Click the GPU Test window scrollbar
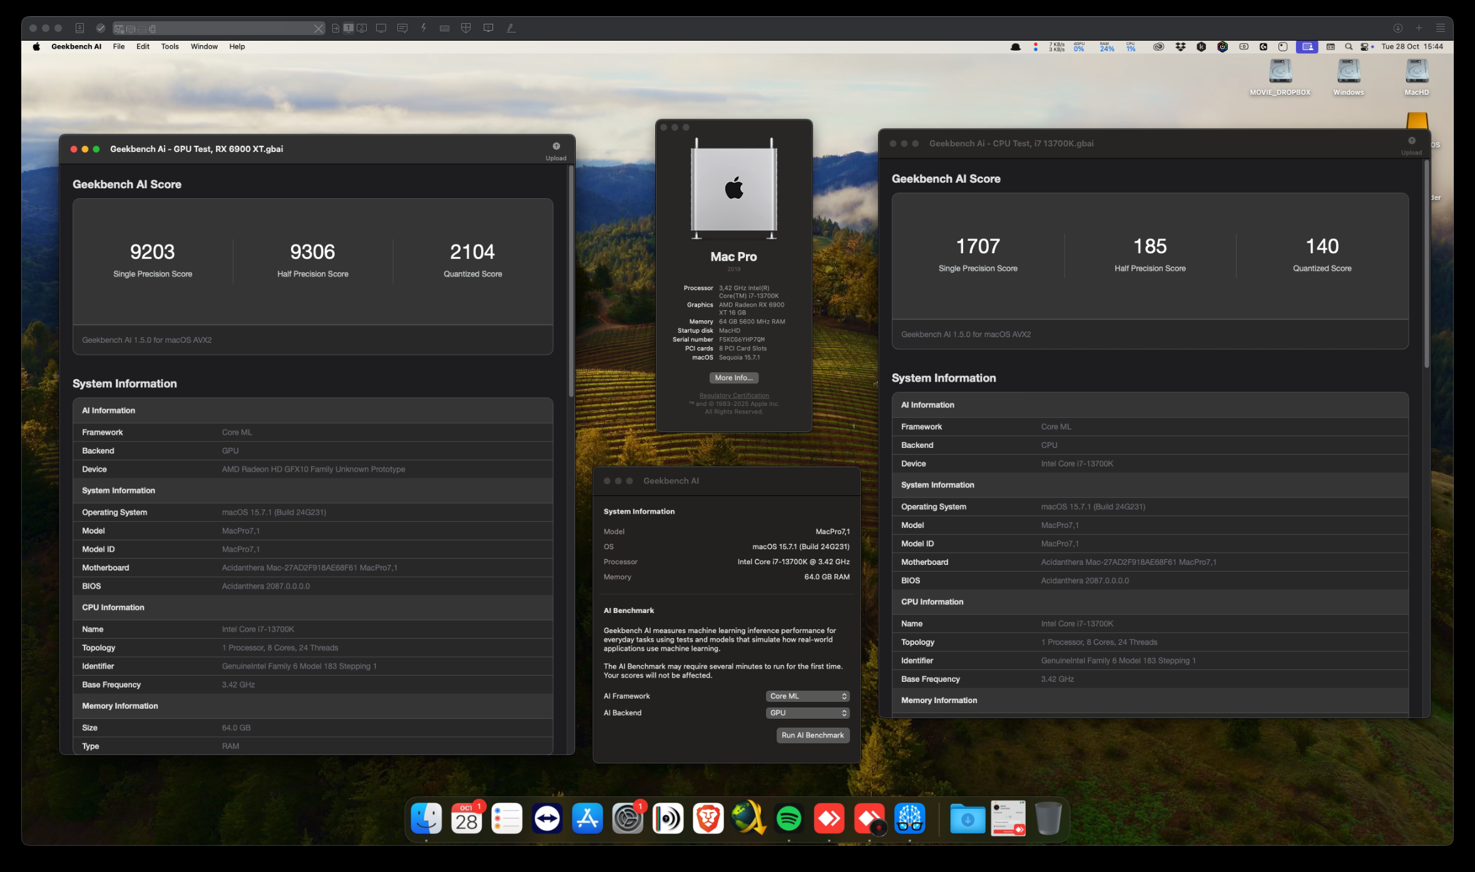Screen dimensions: 1475x872 571,281
